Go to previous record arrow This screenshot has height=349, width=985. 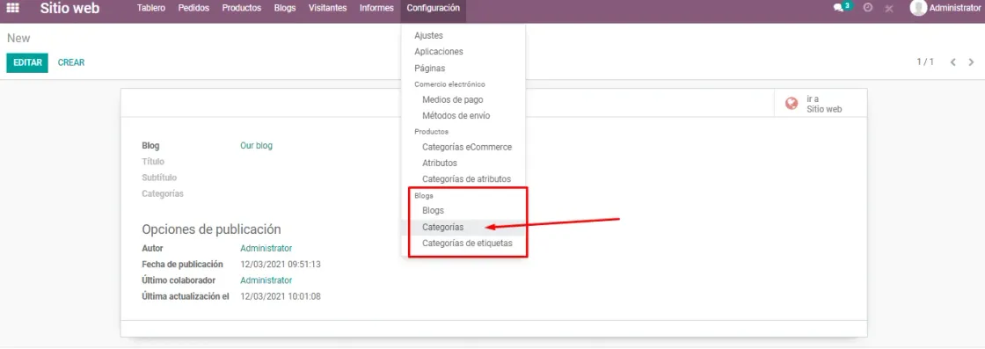tap(953, 62)
